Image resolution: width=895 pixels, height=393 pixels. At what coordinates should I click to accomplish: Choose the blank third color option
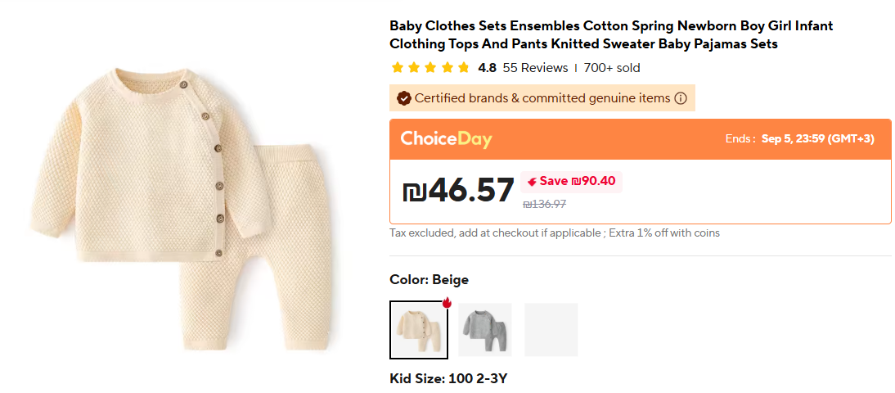point(551,330)
